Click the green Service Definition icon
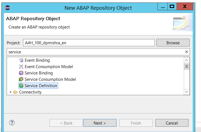 pyautogui.click(x=21, y=86)
